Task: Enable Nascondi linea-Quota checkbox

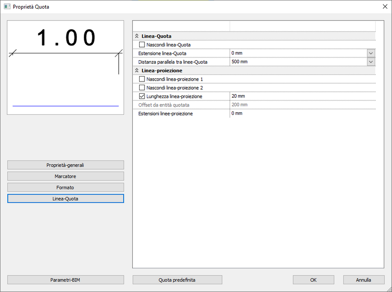Action: pyautogui.click(x=142, y=45)
